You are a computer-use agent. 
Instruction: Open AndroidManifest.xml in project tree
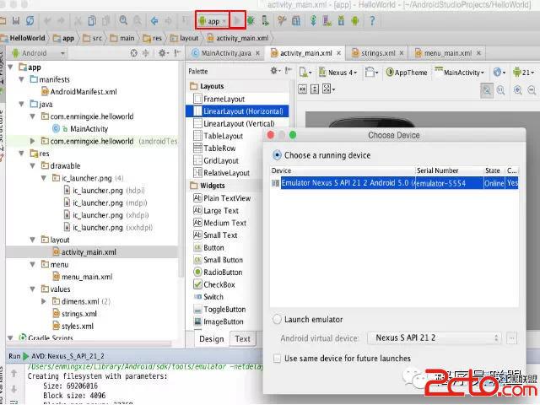[84, 92]
